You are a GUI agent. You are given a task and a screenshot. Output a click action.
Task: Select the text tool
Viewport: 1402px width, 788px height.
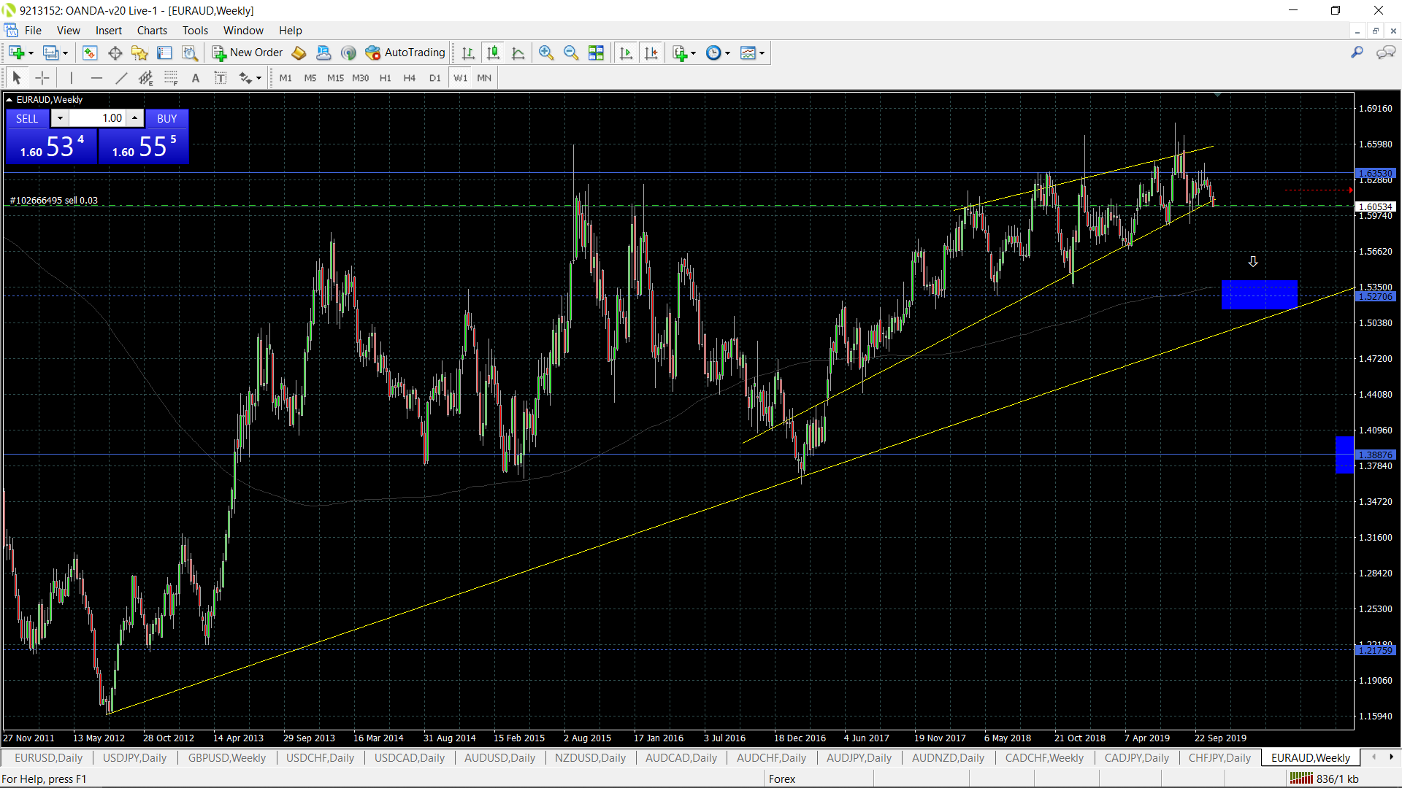coord(196,77)
